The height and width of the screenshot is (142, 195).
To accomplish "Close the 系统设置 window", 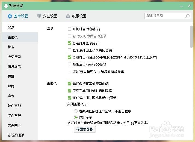I will pyautogui.click(x=189, y=6).
